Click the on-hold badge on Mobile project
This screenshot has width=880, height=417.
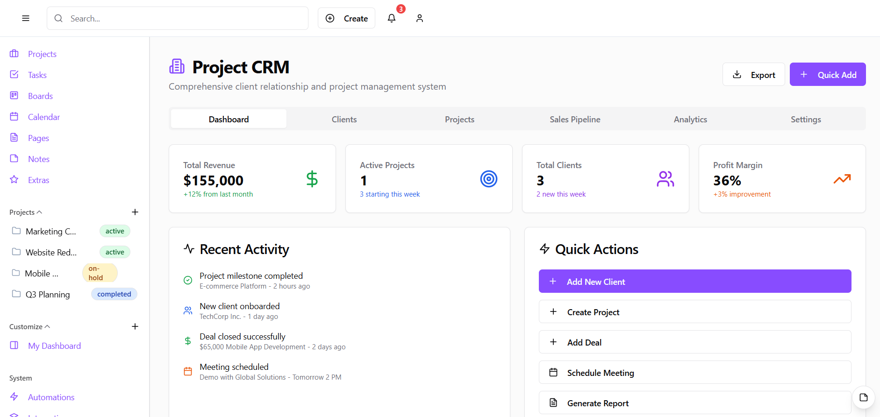pyautogui.click(x=100, y=273)
